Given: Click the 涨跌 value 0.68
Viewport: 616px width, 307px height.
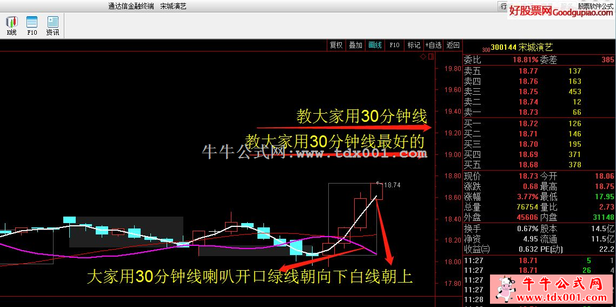Looking at the screenshot, I should pos(531,186).
